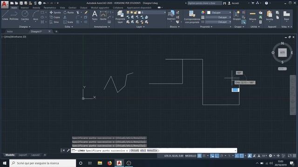This screenshot has height=167, width=298.
Task: Open the Inserisci ribbon tab
Action: 25,8
